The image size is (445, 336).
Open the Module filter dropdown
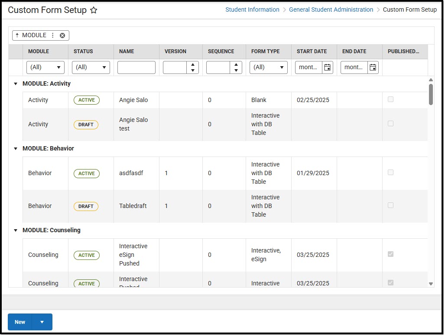pyautogui.click(x=45, y=67)
